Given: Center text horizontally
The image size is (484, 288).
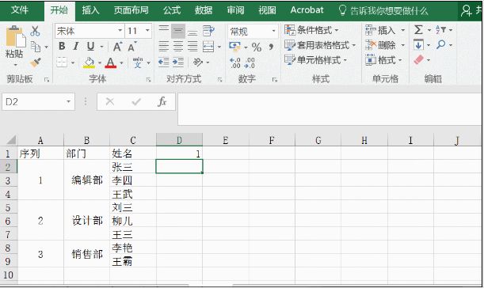Looking at the screenshot, I should pos(178,47).
